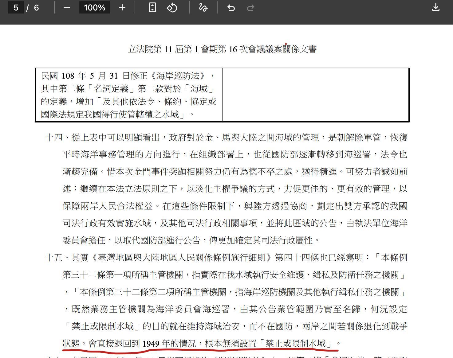
Task: Click the 100% zoom level display
Action: (x=94, y=8)
